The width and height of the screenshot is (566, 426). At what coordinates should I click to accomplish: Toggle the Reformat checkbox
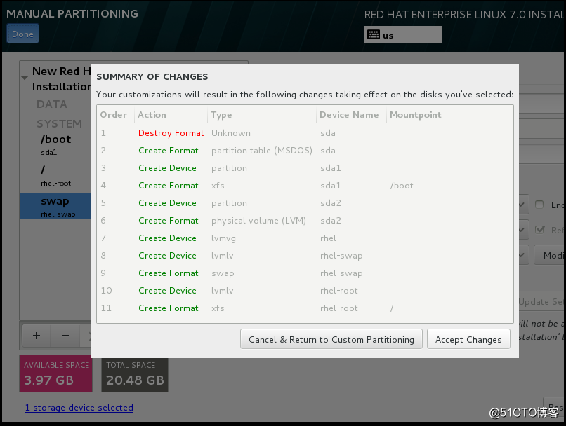pyautogui.click(x=539, y=230)
